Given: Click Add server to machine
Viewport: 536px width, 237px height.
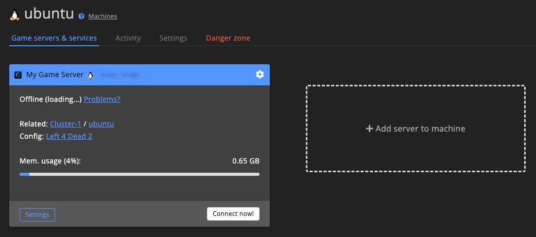Looking at the screenshot, I should [416, 129].
